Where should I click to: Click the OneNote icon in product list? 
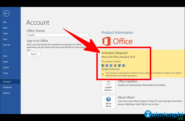coord(107,65)
